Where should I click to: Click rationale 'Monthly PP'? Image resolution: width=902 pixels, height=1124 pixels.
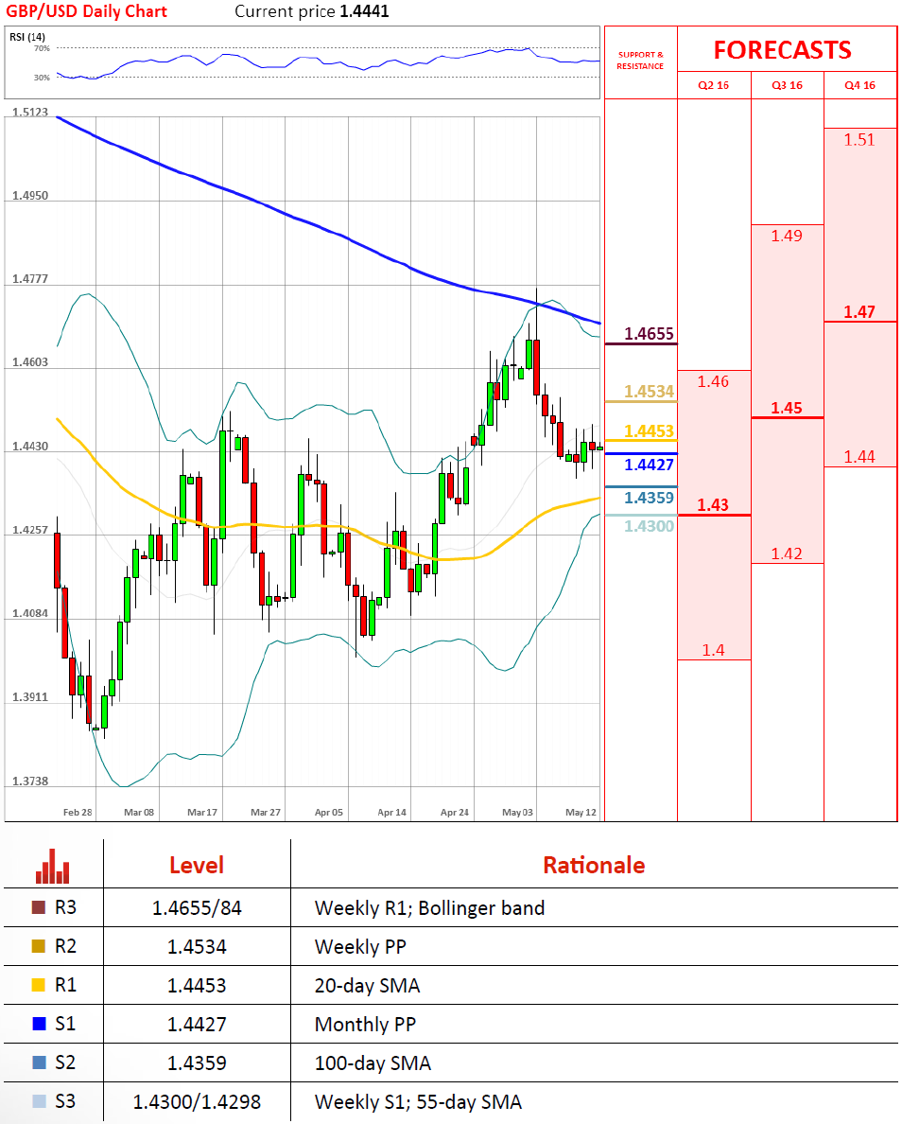[365, 1025]
